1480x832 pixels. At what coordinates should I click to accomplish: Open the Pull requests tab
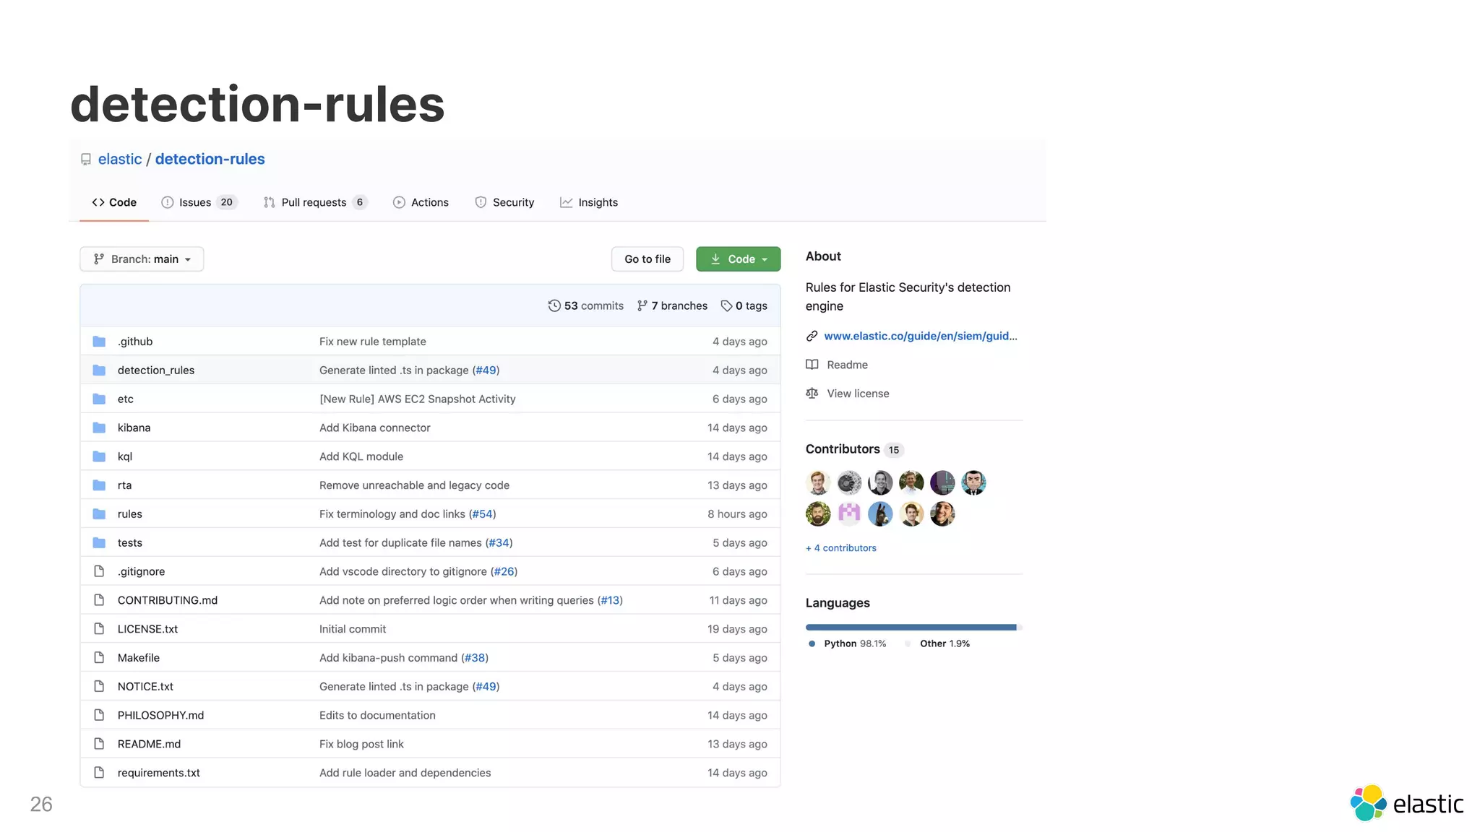pos(314,202)
